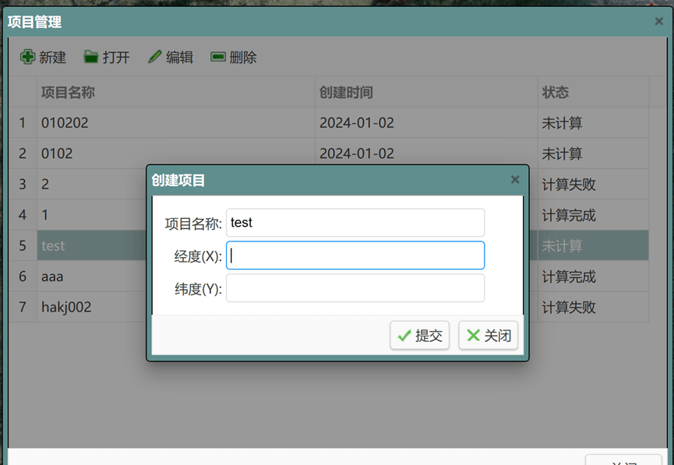
Task: Select project row 0102
Action: click(x=78, y=153)
